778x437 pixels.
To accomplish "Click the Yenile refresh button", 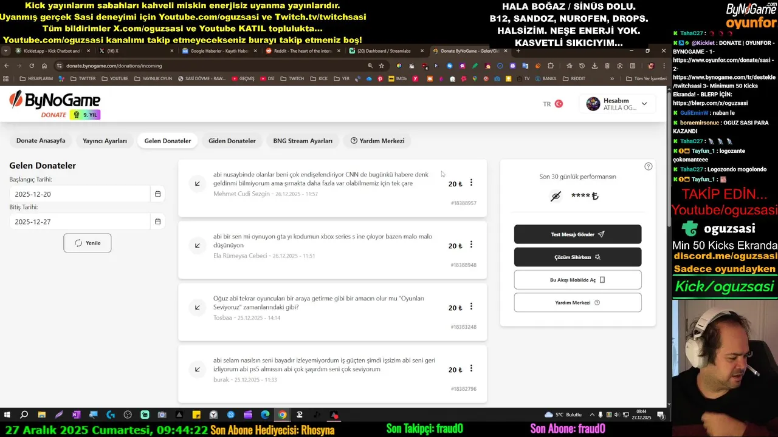I will (88, 243).
